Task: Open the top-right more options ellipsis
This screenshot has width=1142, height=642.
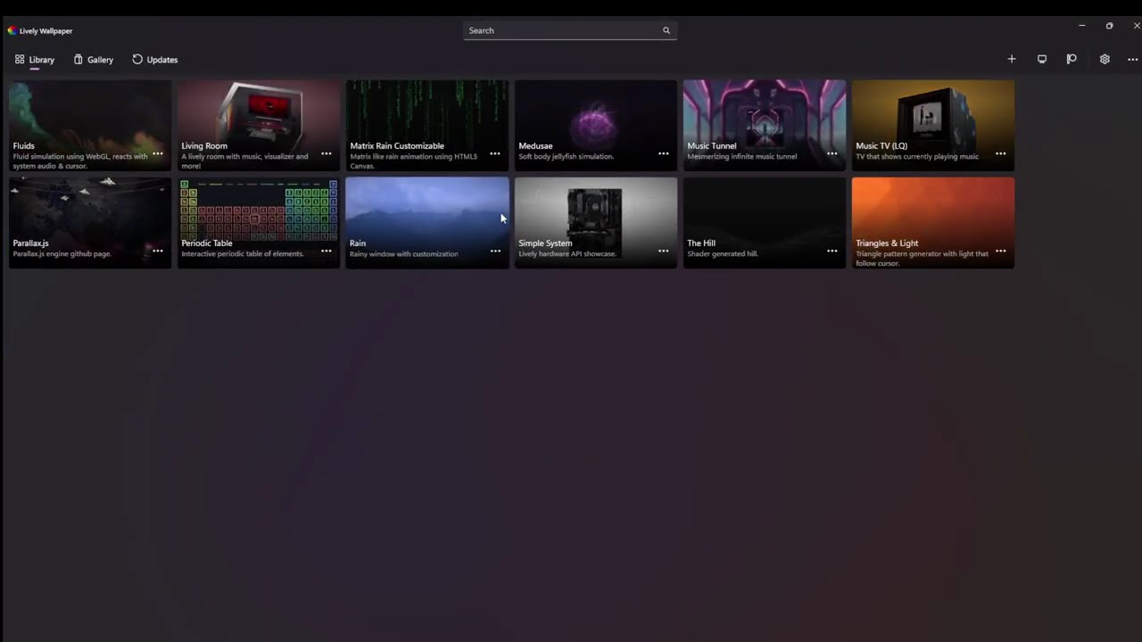Action: [x=1133, y=60]
